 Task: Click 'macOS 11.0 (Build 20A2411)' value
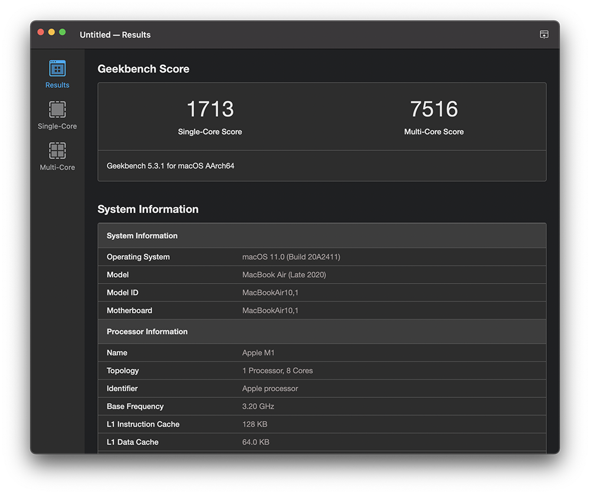291,257
